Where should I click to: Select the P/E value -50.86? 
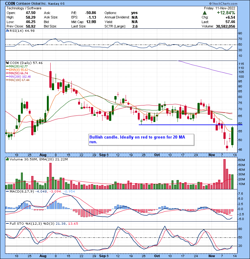pyautogui.click(x=91, y=13)
